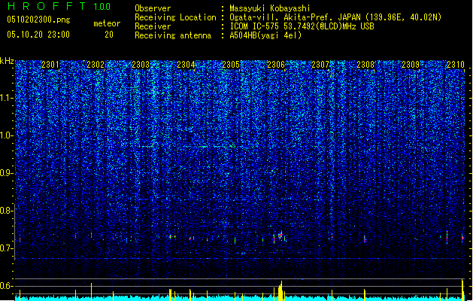Click the location text Ogata-vill. Akita-Pref. JAPAN
The width and height of the screenshot is (473, 301).
[x=295, y=17]
